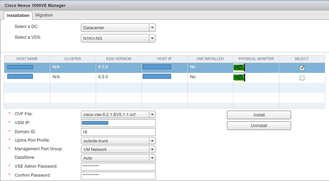Uncheck the first host's select checkbox

pyautogui.click(x=302, y=68)
